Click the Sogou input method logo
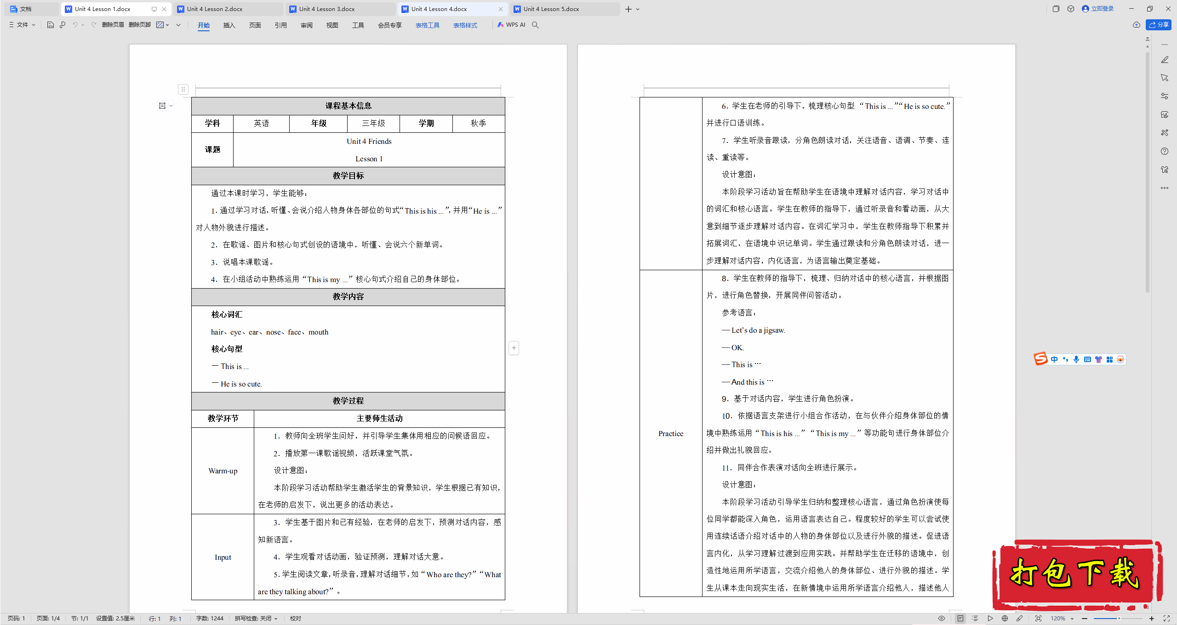 1041,359
